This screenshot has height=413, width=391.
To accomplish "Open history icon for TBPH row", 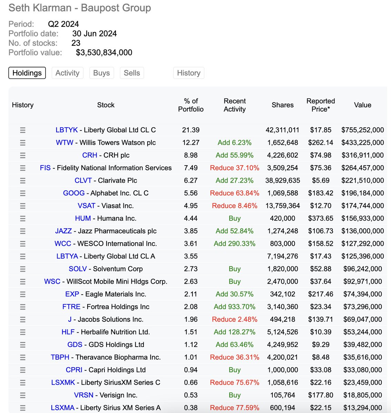I will pos(23,357).
